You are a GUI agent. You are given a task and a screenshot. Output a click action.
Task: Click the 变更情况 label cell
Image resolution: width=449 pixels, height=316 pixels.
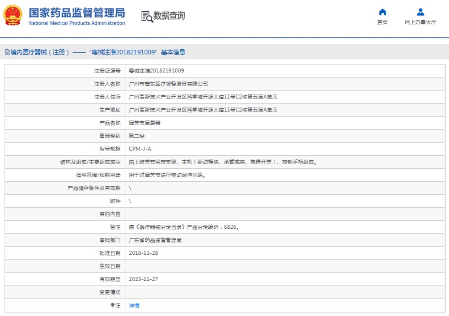click(65, 292)
